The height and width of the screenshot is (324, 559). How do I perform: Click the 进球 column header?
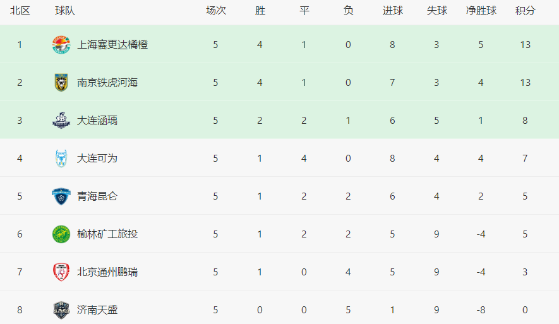click(392, 11)
